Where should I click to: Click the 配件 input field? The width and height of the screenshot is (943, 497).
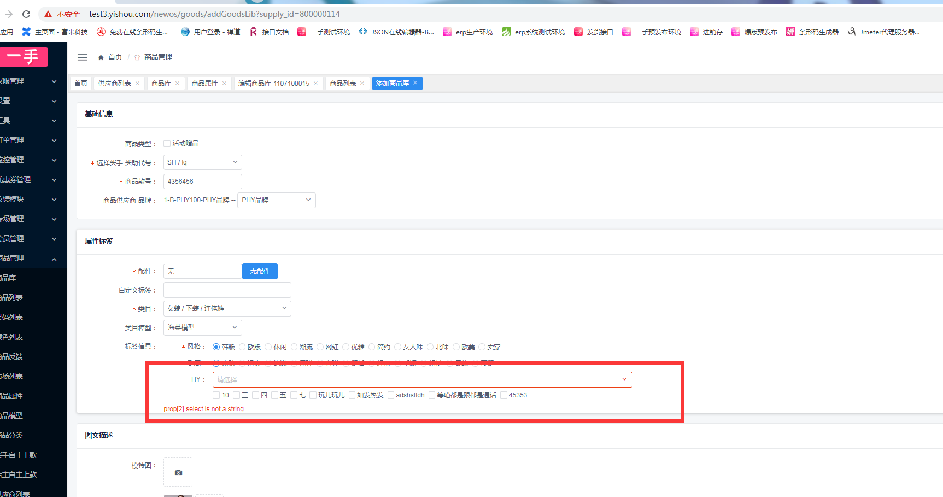click(x=202, y=271)
